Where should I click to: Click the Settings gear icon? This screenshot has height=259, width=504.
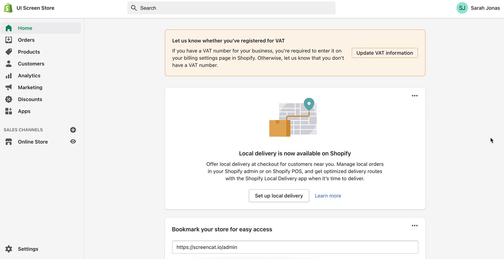pos(9,249)
